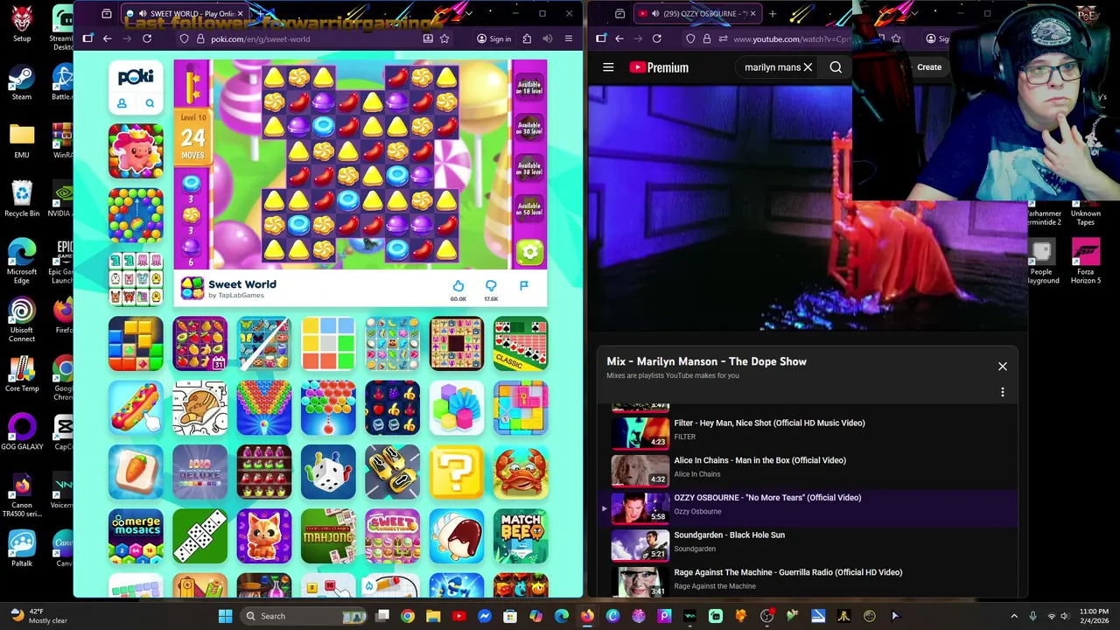Click the taskbar Search box
This screenshot has height=630, width=1120.
click(304, 616)
